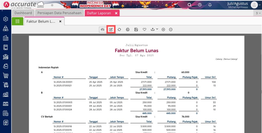Screen dimensions: 262x133
Task: Refresh the Faktur Belum Lunas report
Action: (119, 30)
